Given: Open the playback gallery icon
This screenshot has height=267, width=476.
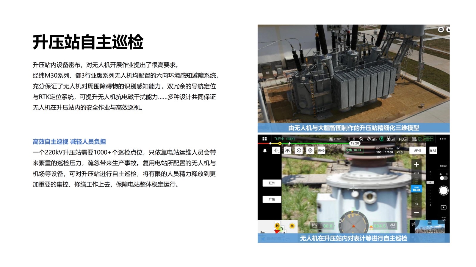Looking at the screenshot, I should point(443,207).
